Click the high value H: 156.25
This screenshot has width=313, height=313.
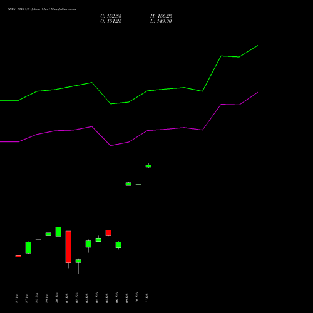pyautogui.click(x=162, y=16)
